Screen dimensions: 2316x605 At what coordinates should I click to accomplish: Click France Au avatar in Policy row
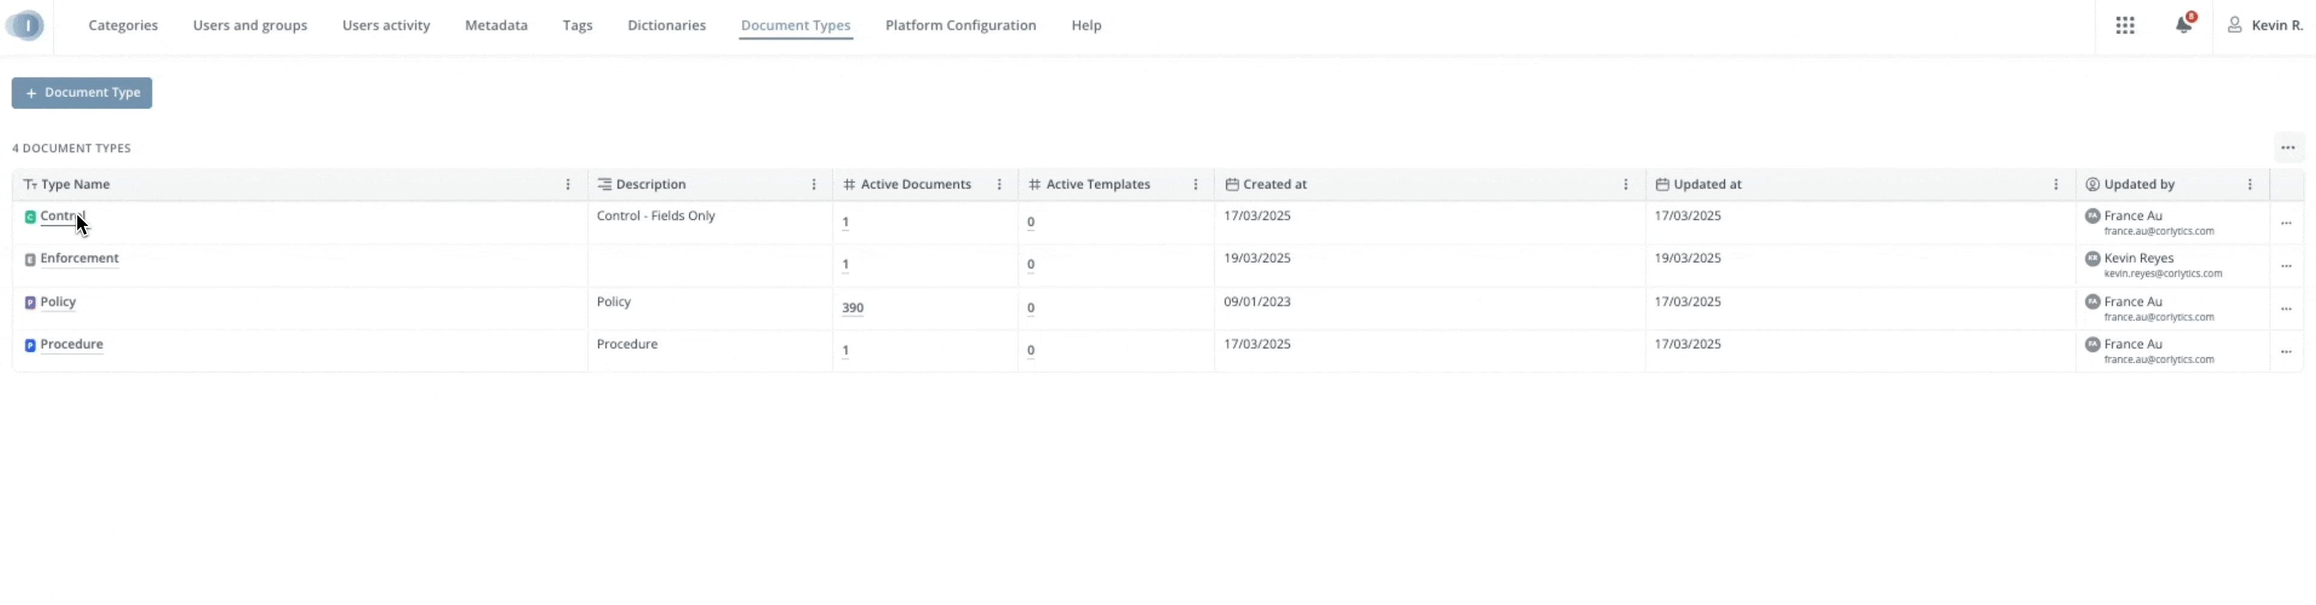2092,302
